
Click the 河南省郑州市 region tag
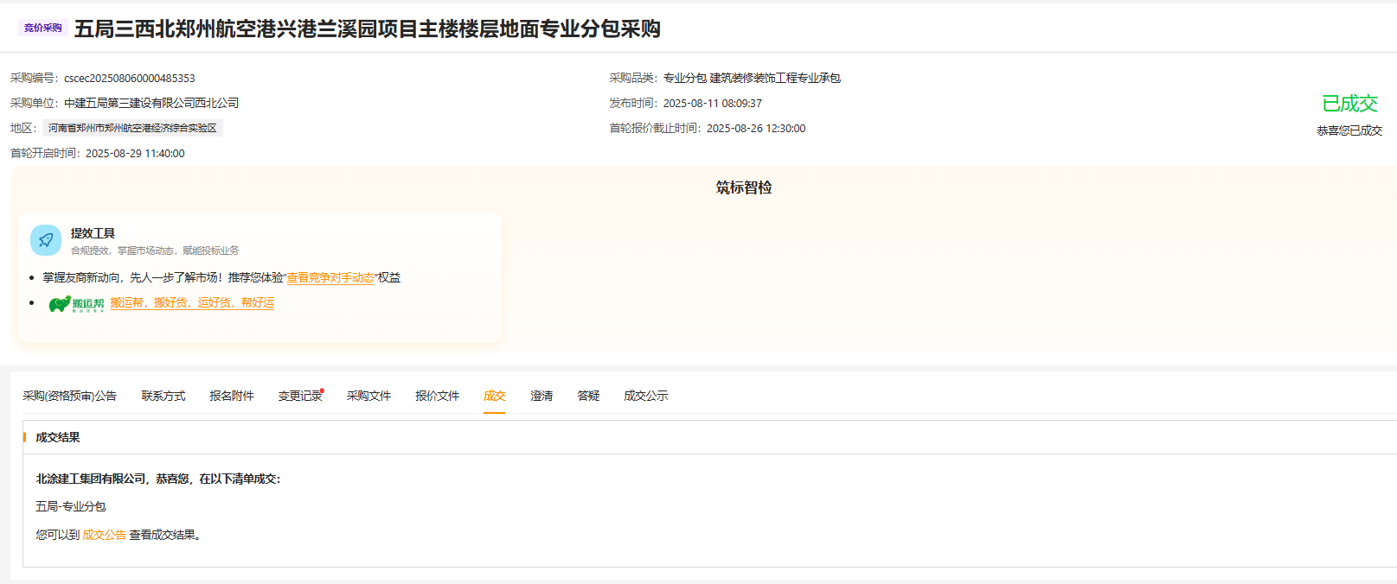click(132, 128)
